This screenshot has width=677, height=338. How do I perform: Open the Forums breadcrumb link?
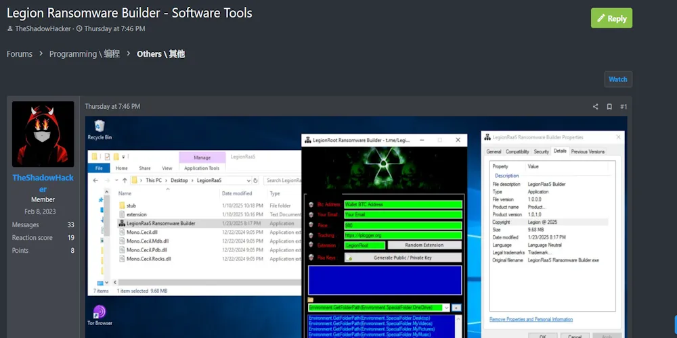(x=20, y=54)
